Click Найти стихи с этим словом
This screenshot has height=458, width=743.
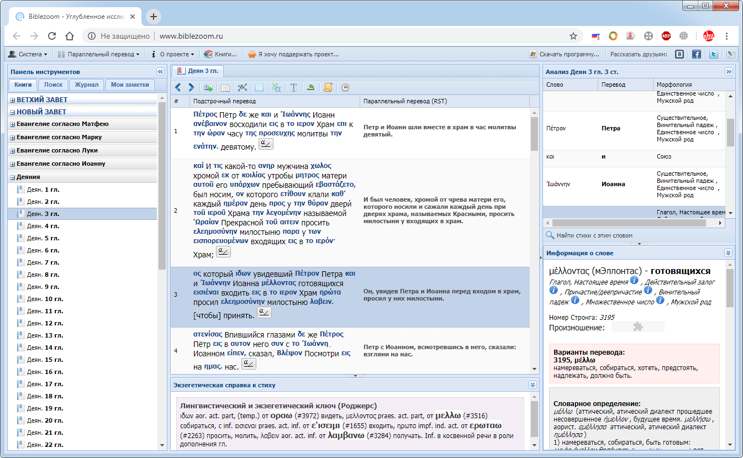(589, 235)
